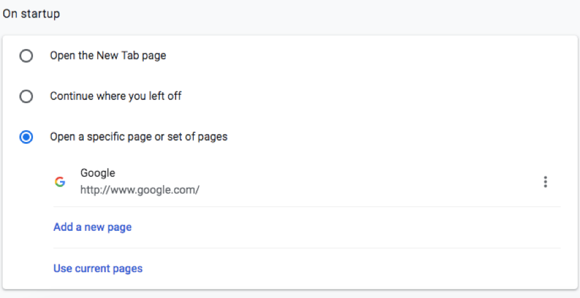The image size is (580, 298).
Task: Click the "Google" page title in the startup list
Action: [x=97, y=173]
